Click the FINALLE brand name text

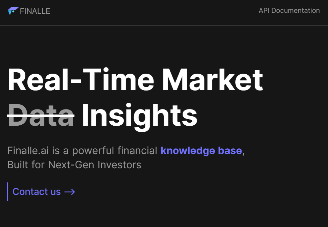[x=35, y=11]
